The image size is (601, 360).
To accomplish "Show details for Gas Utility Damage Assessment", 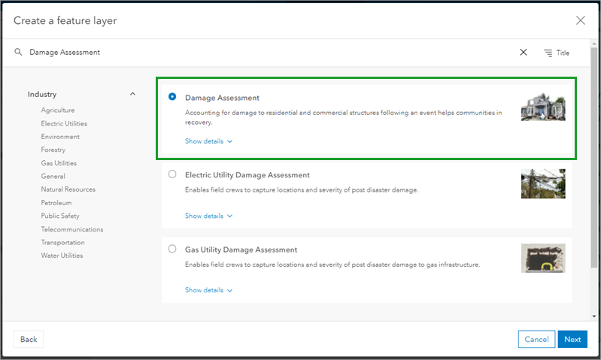I will point(208,290).
